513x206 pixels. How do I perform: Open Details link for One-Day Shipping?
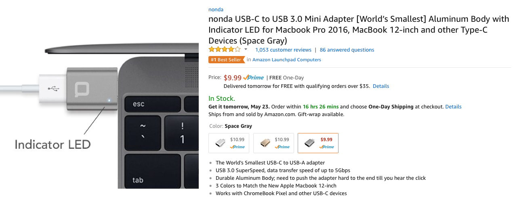click(453, 107)
